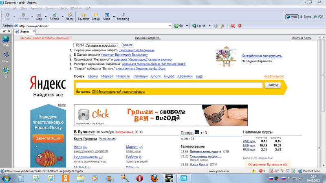The width and height of the screenshot is (326, 183).
Task: Click the Объявления Луганска и обл widget
Action: coord(268,165)
